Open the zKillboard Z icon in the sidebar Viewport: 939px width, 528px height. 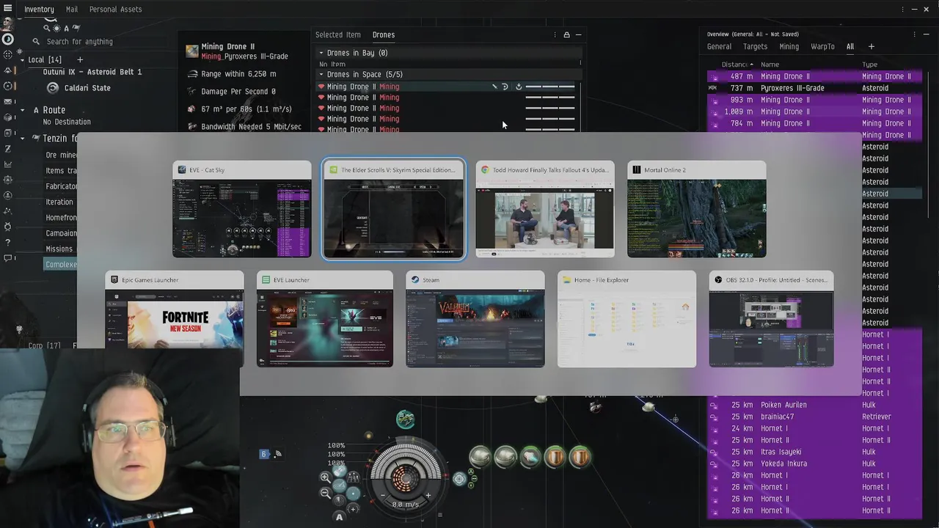(x=7, y=148)
